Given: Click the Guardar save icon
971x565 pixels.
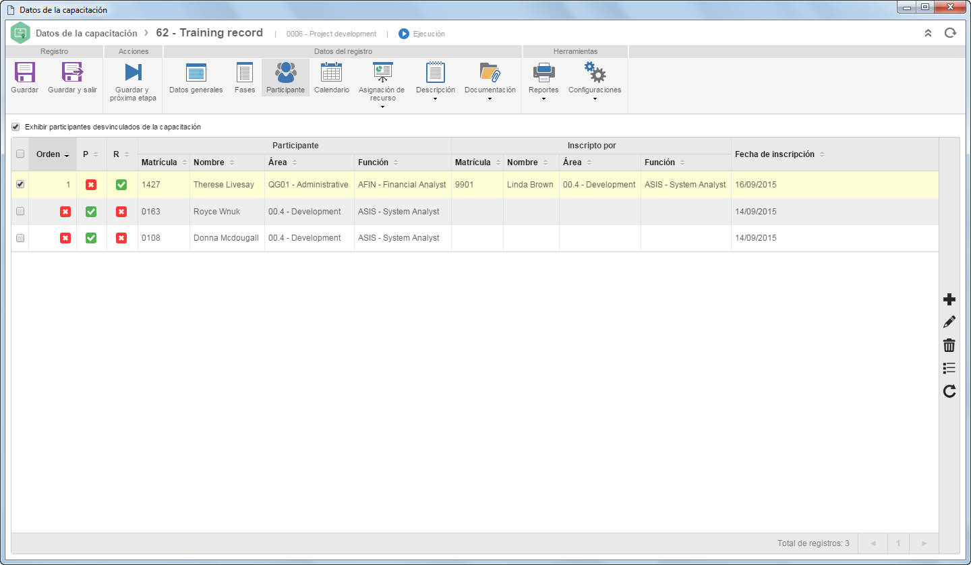Looking at the screenshot, I should tap(24, 72).
